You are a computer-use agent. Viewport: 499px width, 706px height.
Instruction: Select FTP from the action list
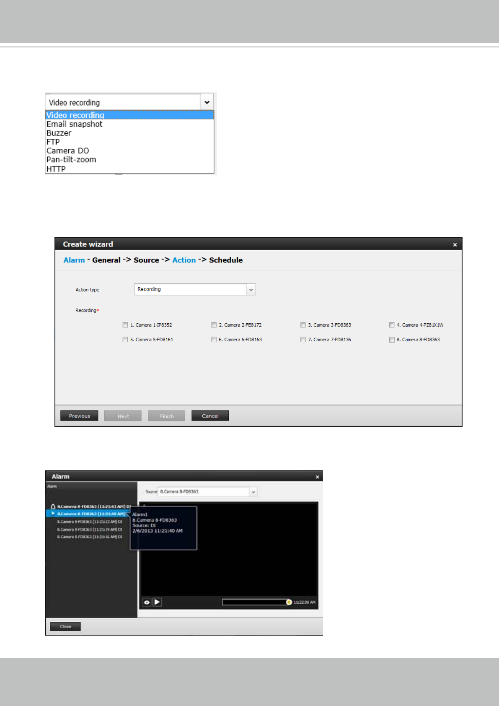click(129, 142)
